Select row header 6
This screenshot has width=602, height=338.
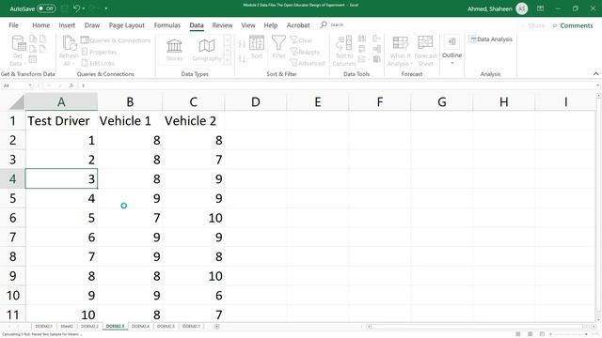click(x=12, y=218)
